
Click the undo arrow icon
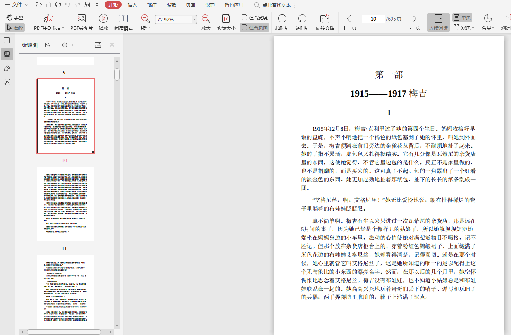[68, 5]
